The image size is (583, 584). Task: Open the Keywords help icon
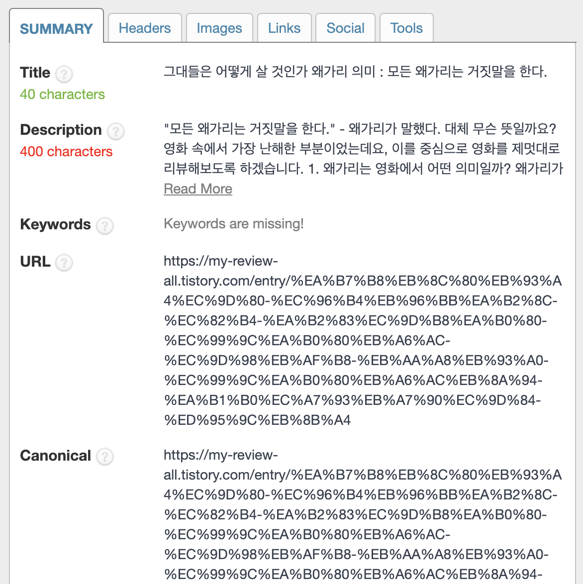[104, 226]
